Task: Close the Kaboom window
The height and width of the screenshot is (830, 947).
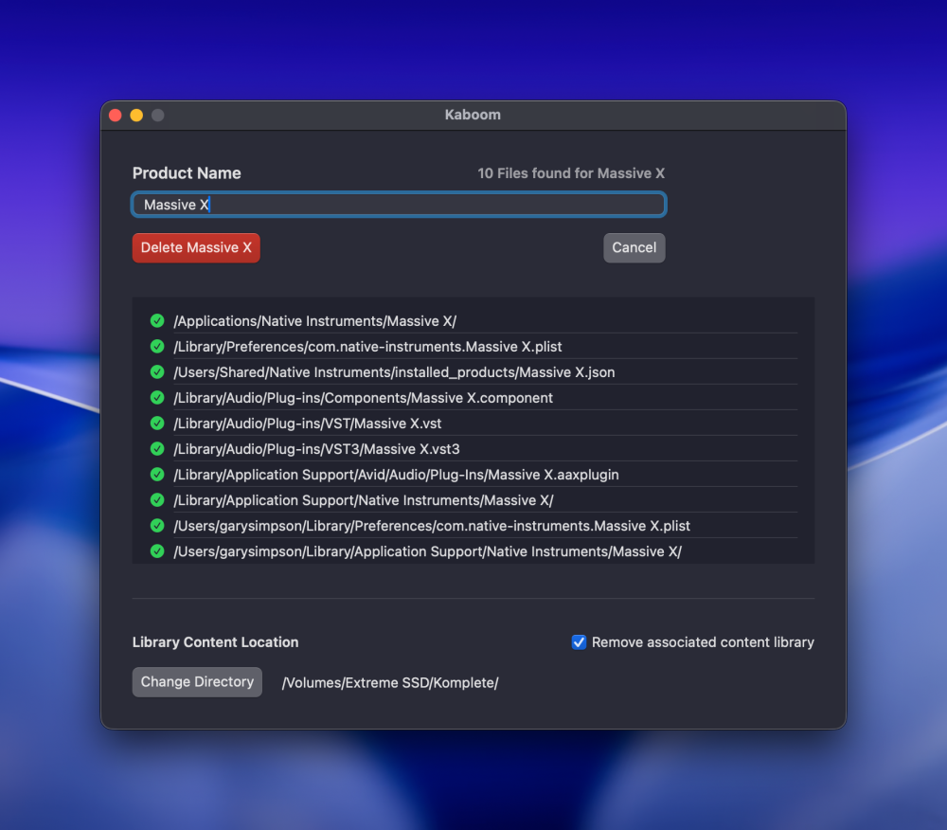Action: pos(116,116)
